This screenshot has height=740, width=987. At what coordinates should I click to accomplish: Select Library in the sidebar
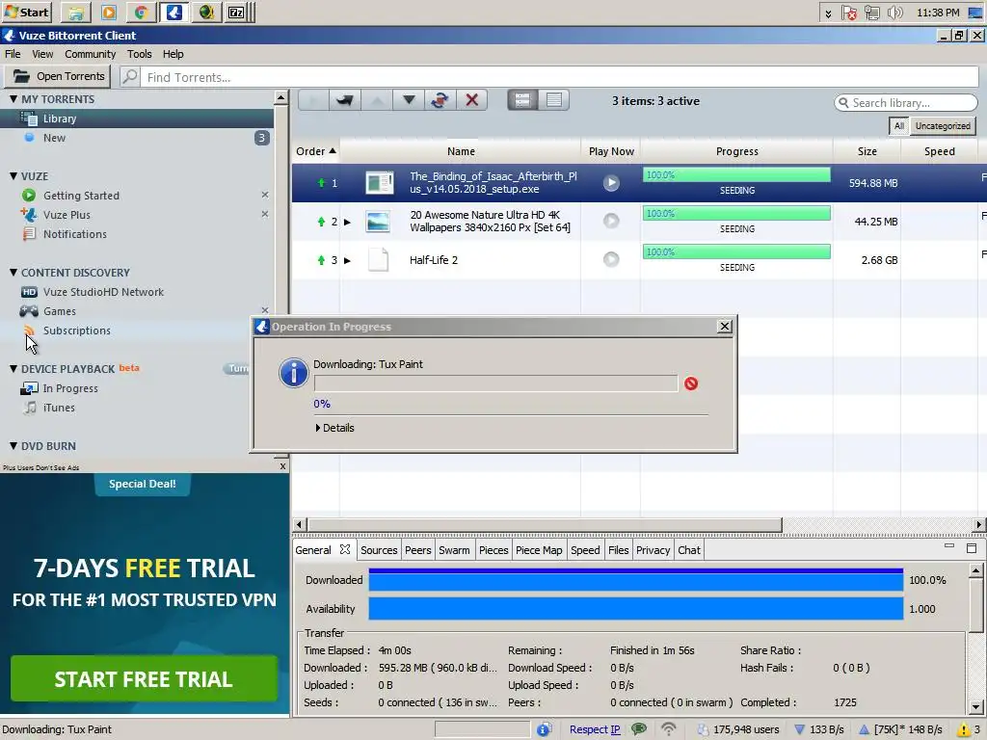(137, 119)
